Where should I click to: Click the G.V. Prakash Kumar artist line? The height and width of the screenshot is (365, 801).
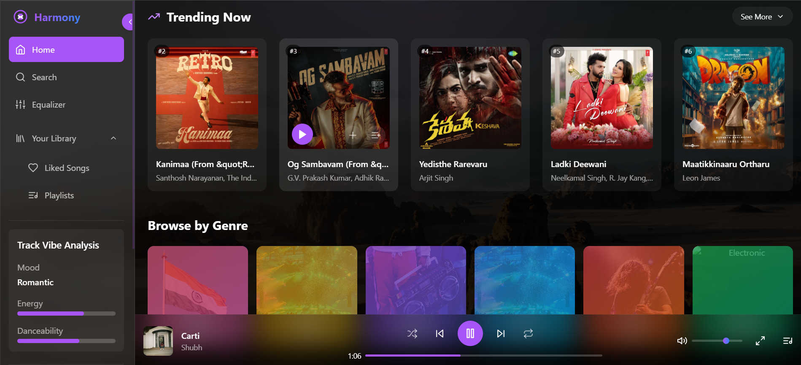coord(338,178)
